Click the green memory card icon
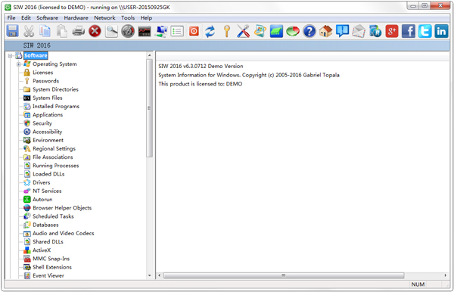Screen dimensions: 454x292 [276, 31]
